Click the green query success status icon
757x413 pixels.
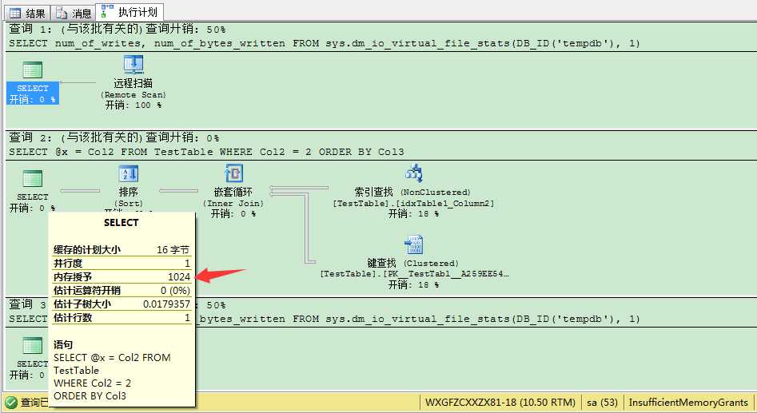[10, 403]
